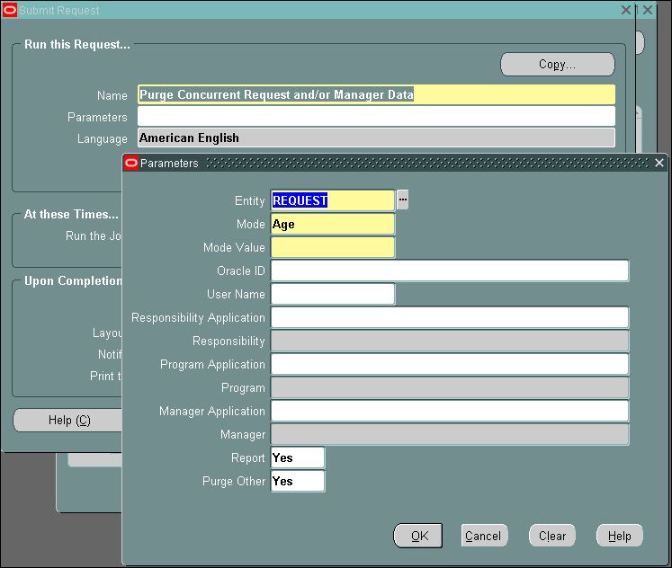
Task: Click the Oracle icon in Parameters title bar
Action: (x=131, y=163)
